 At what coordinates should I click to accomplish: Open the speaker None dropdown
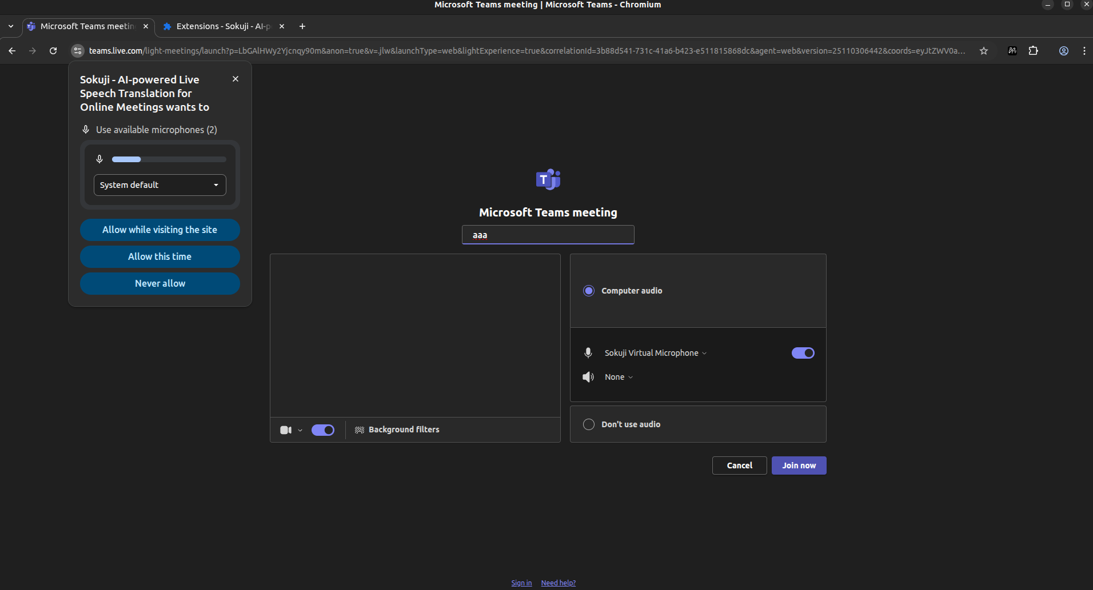(619, 377)
